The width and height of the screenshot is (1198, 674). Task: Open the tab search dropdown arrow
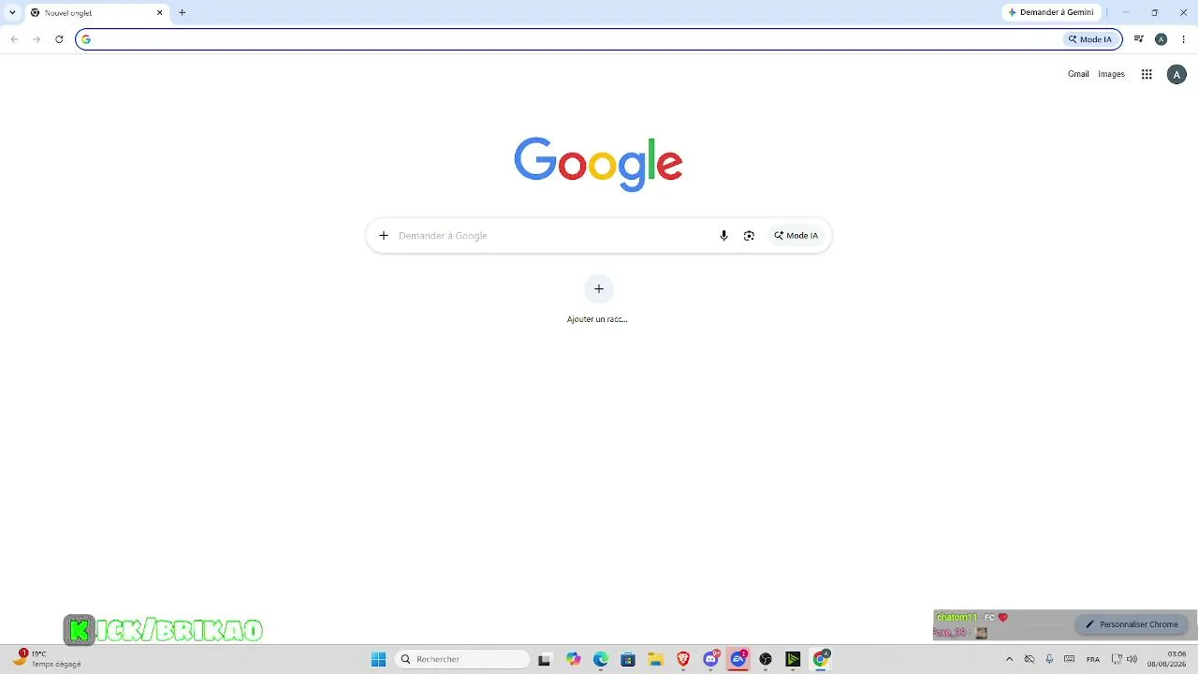[x=12, y=12]
